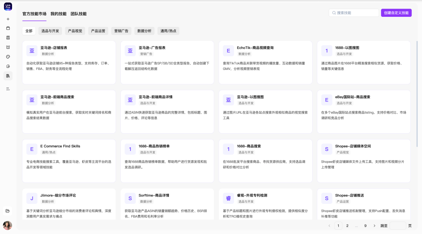Click the Sorftime-商品详情 card icon
This screenshot has height=234, width=422.
(x=130, y=198)
